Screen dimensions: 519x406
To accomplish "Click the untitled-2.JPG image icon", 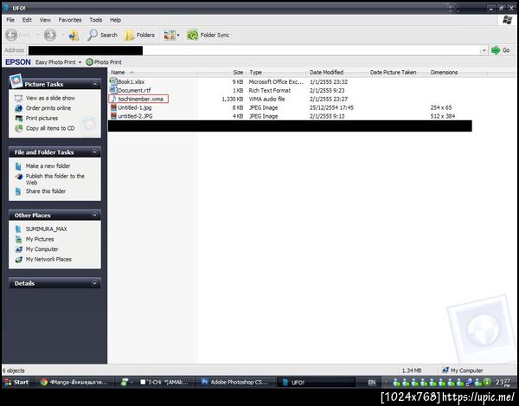I will tap(113, 116).
